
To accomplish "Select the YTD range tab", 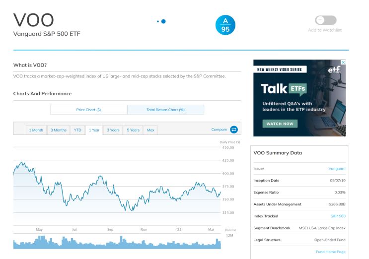I will pos(77,130).
